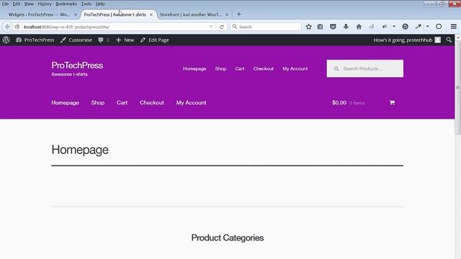
Task: Open the dropdown arrow right of the home icon group
Action: (394, 27)
